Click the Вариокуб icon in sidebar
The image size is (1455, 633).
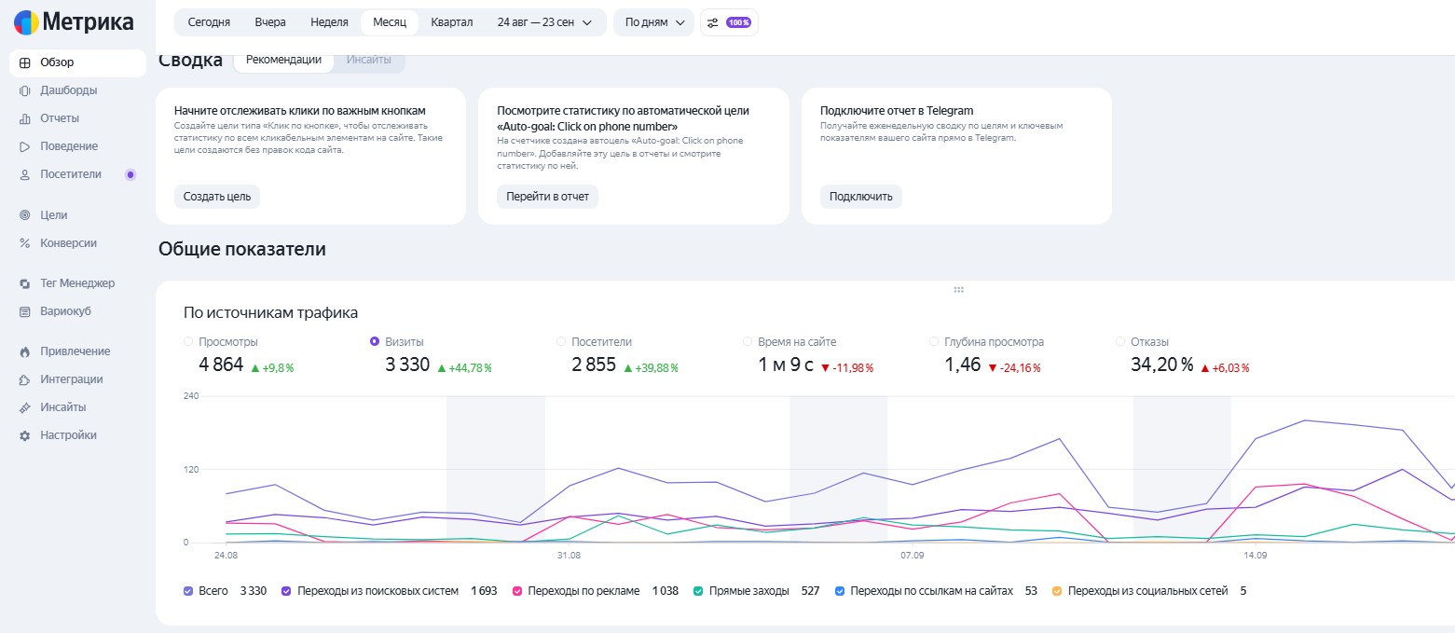pos(25,311)
